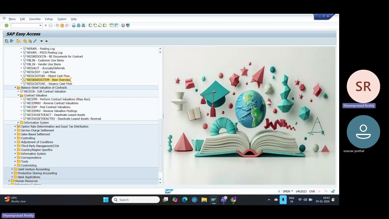Click the Find binoculars icon
This screenshot has width=389, height=219.
point(78,26)
